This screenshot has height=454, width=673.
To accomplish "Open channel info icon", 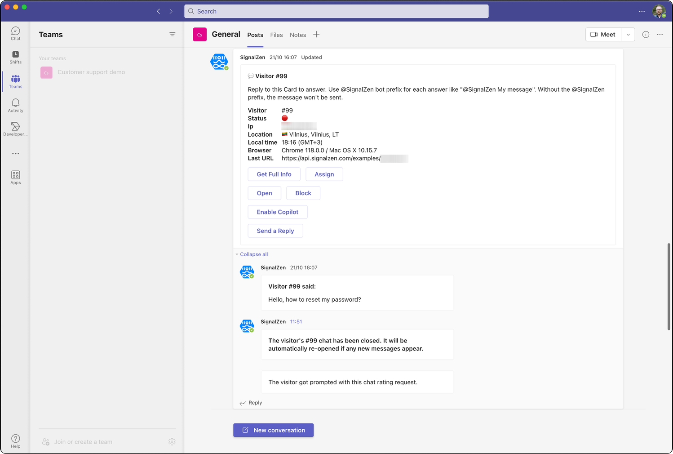I will click(646, 35).
